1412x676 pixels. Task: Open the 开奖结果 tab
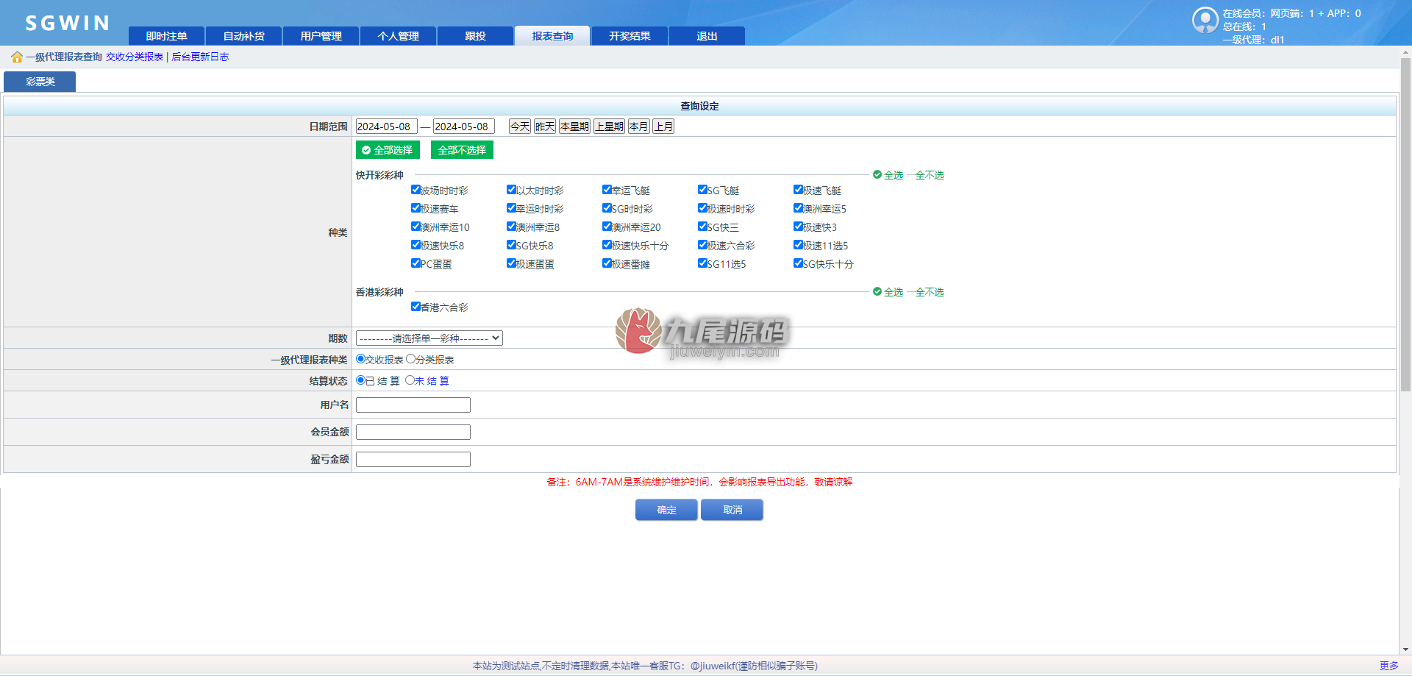tap(630, 36)
